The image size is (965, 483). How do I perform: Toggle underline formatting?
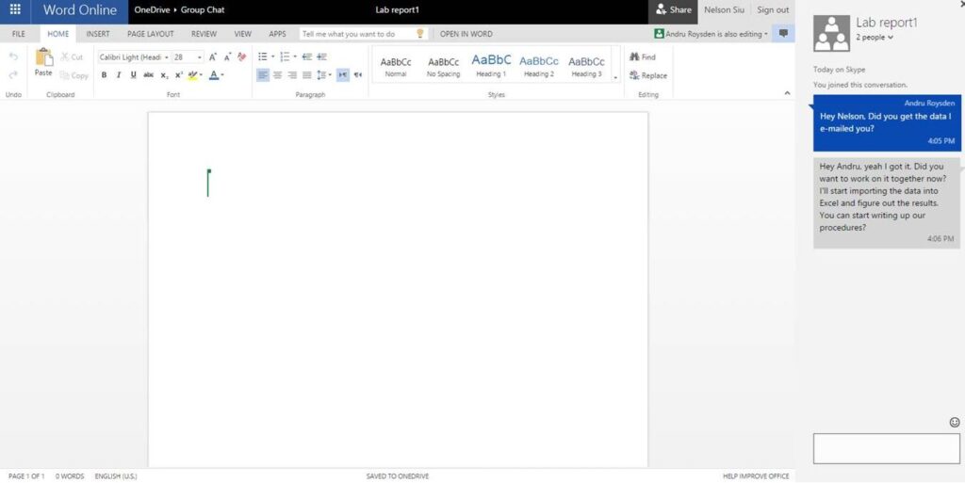[x=133, y=75]
